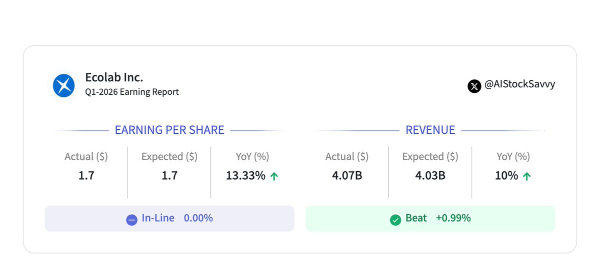This screenshot has width=600, height=275.
Task: Click the REVENUE section header
Action: click(430, 130)
